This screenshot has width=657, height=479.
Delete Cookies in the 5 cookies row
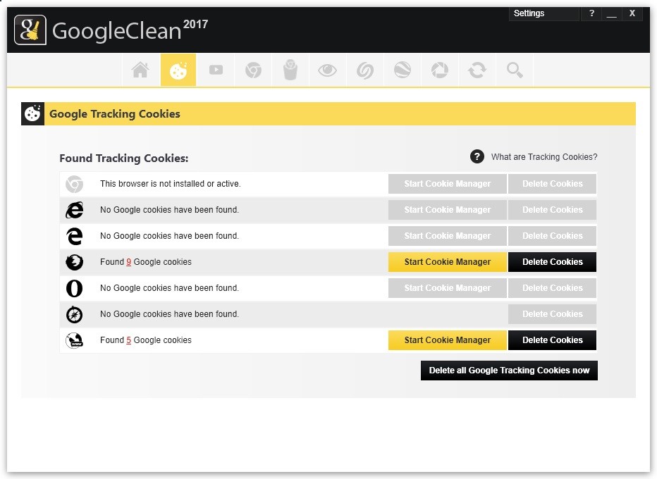tap(552, 340)
